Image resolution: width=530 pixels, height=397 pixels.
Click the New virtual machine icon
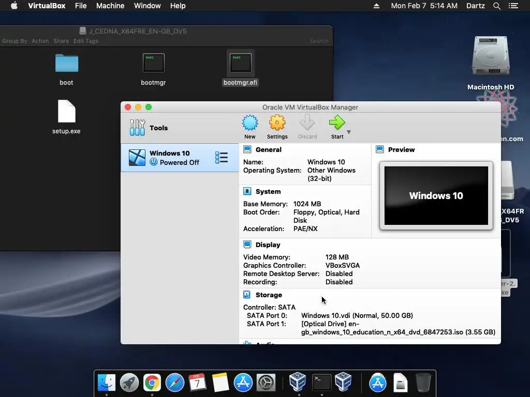click(x=250, y=123)
